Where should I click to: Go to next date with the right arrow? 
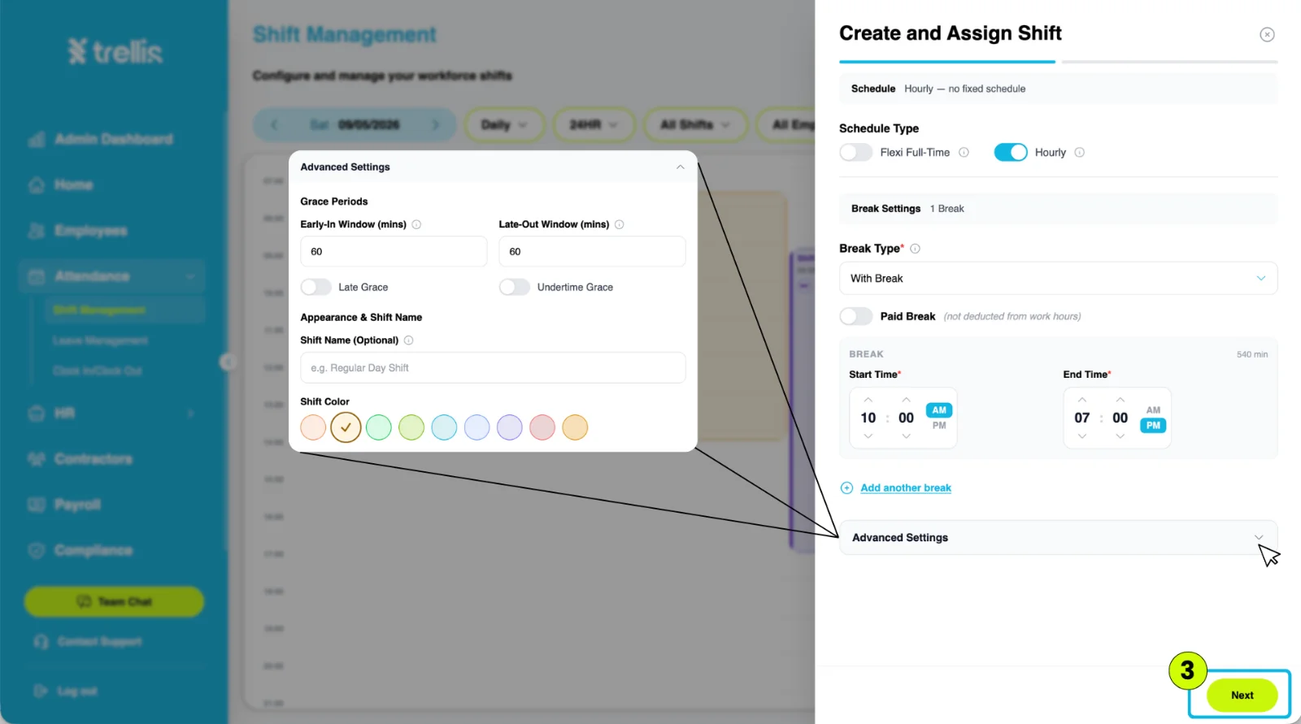[x=435, y=124]
